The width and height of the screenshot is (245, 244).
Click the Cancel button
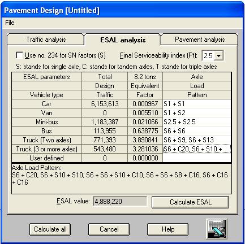tap(109, 229)
